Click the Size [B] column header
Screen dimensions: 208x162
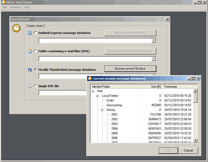tap(152, 86)
